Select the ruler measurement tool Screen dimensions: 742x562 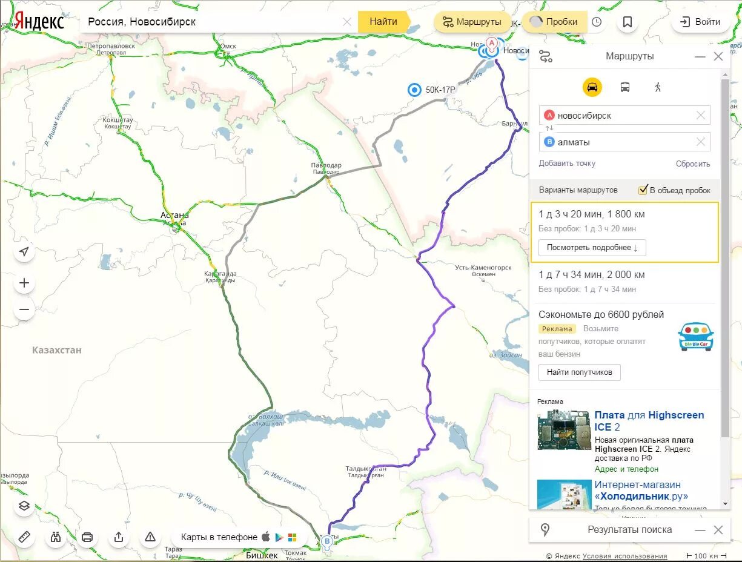24,537
